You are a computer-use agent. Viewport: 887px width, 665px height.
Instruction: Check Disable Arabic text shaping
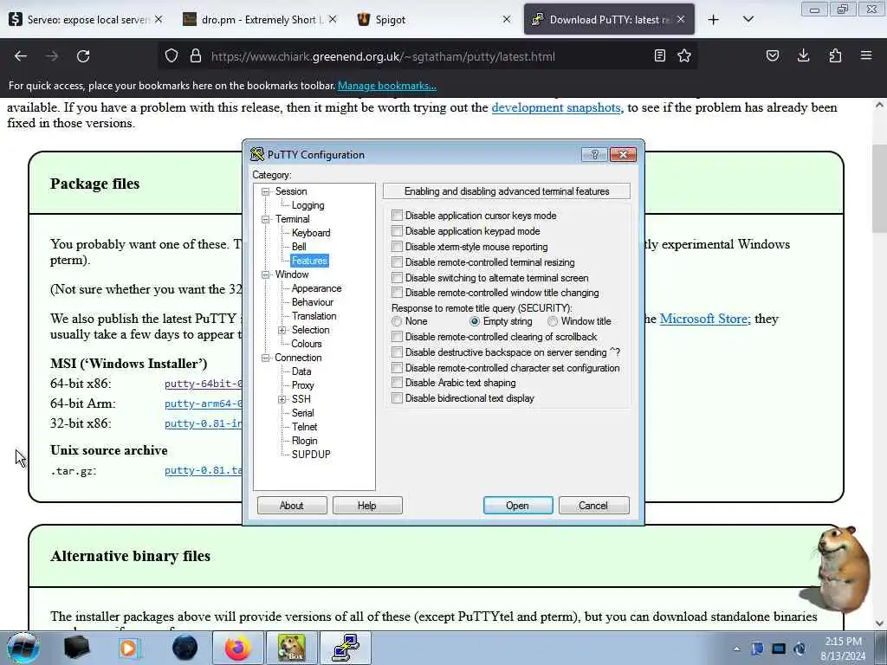tap(397, 383)
